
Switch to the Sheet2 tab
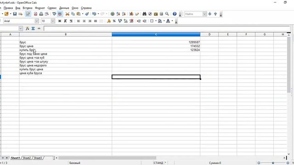point(27,158)
